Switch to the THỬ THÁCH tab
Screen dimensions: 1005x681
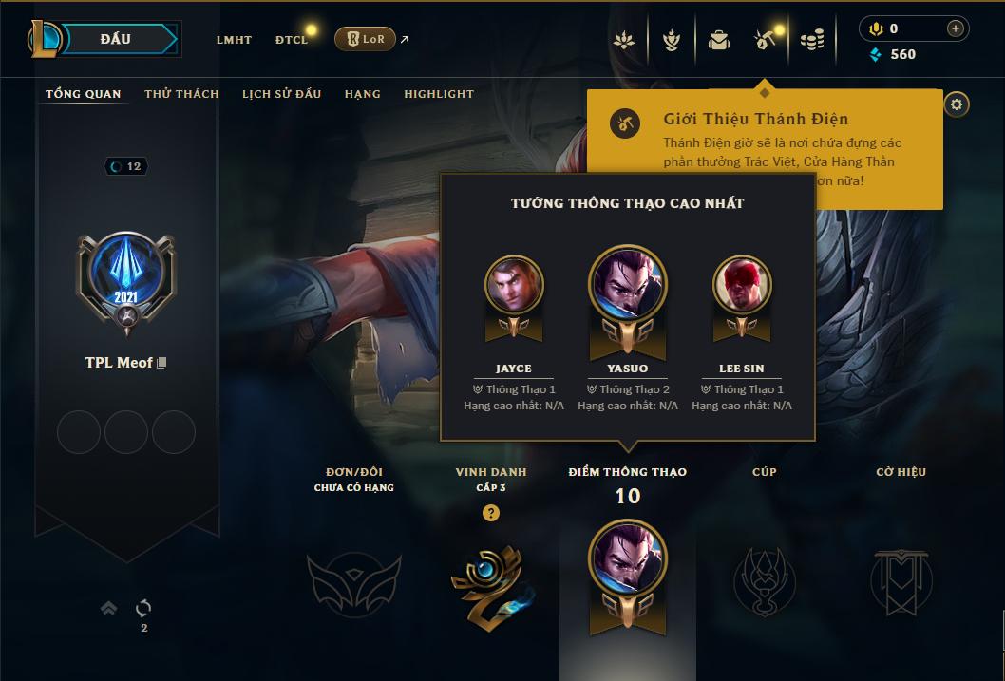[181, 94]
